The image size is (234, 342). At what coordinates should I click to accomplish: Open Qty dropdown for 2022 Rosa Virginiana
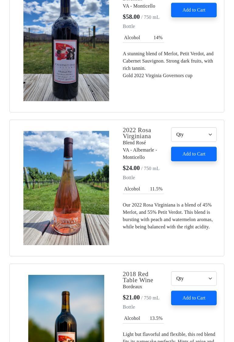(x=191, y=135)
